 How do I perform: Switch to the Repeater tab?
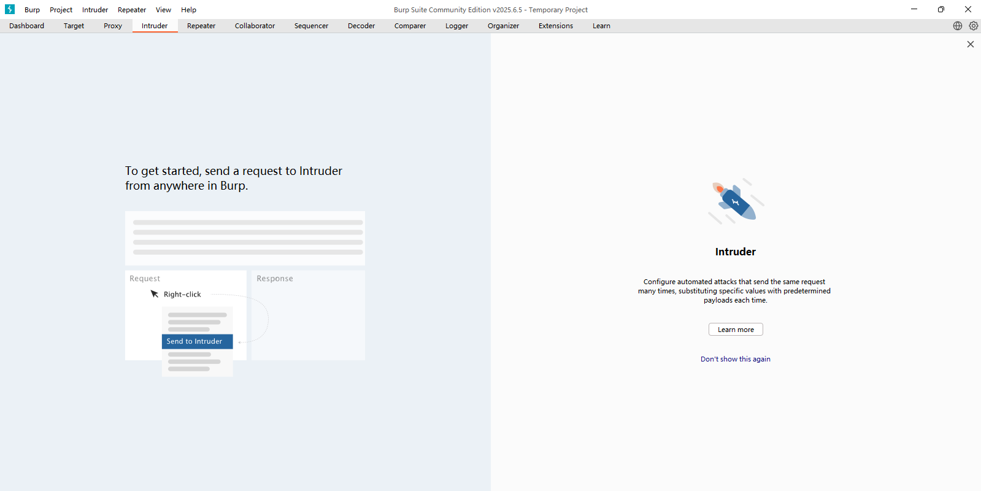[201, 26]
